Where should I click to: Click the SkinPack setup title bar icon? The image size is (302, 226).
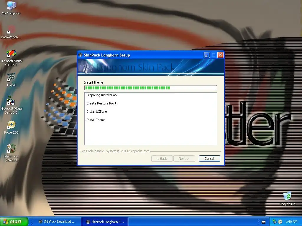pos(81,55)
